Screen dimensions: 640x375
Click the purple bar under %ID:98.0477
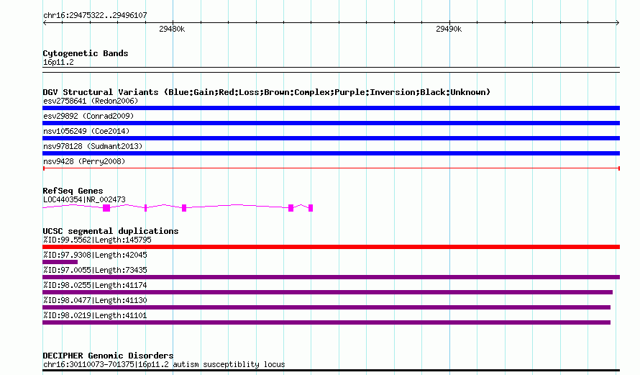[326, 307]
